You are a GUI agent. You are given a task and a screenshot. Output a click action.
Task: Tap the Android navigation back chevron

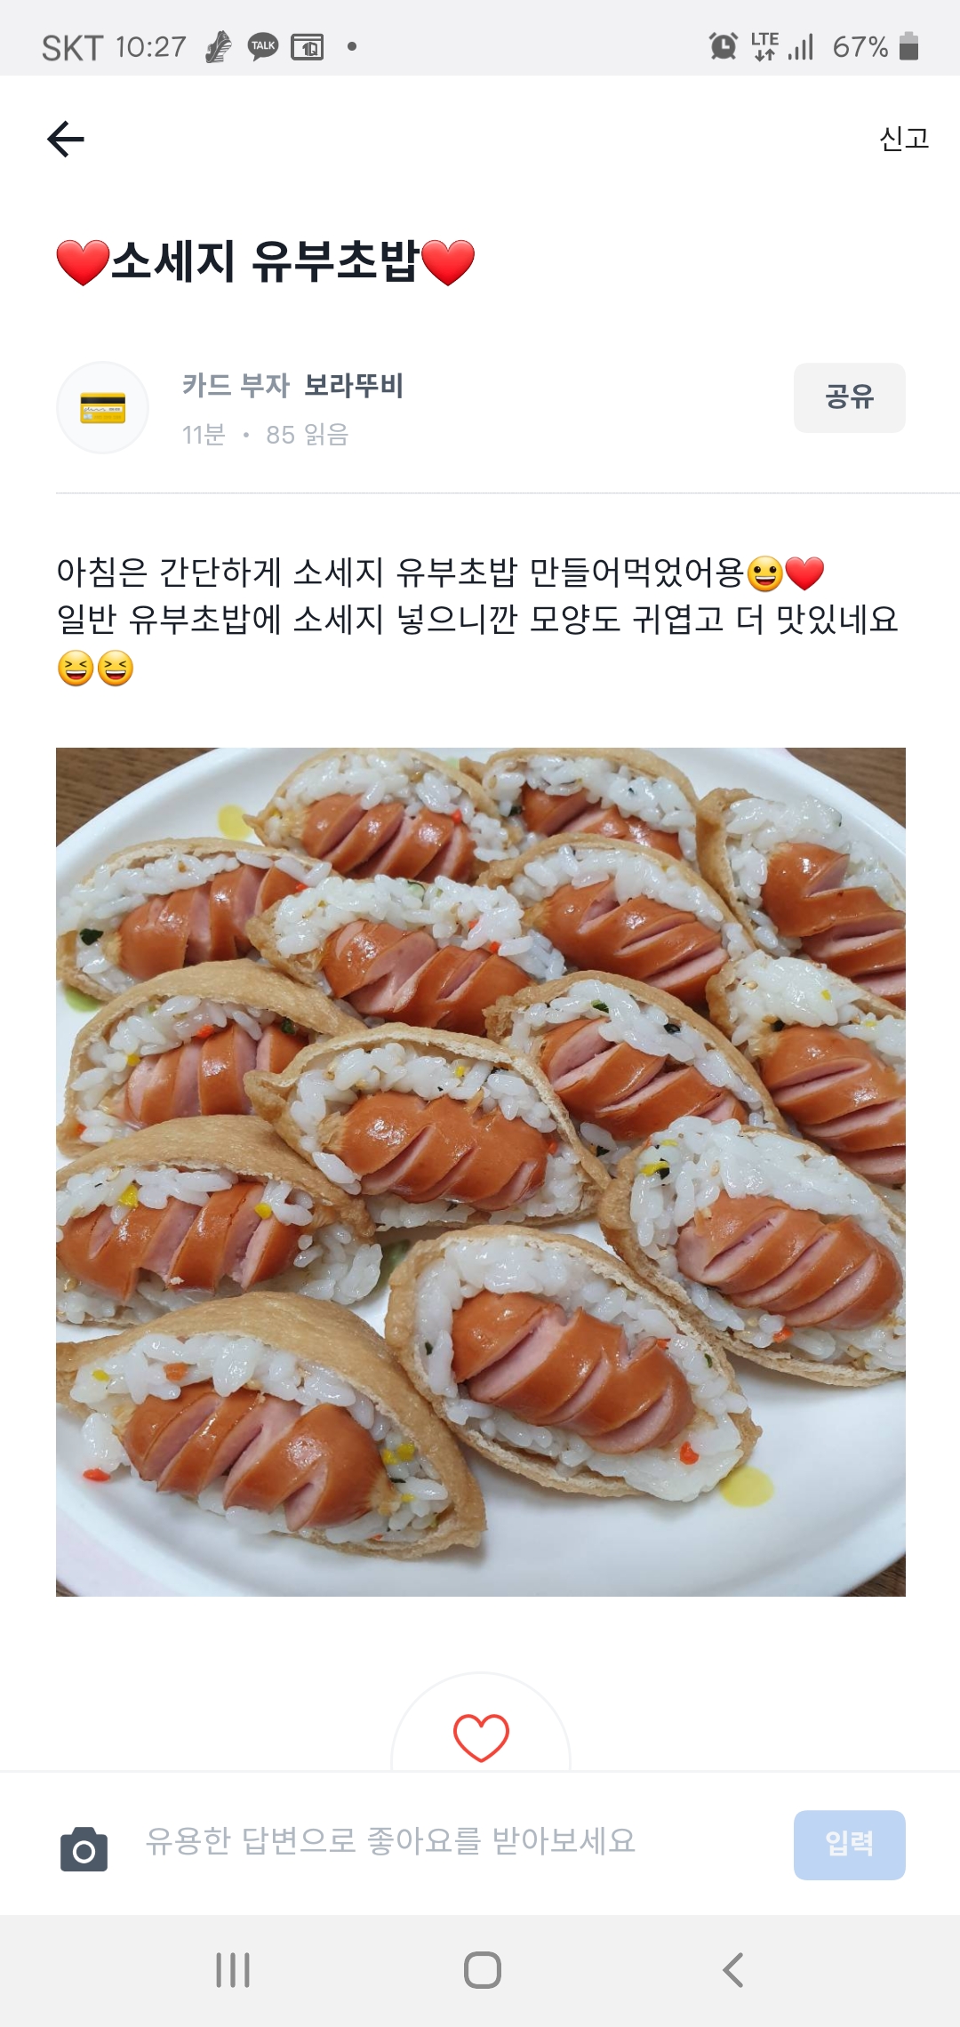pyautogui.click(x=732, y=1970)
